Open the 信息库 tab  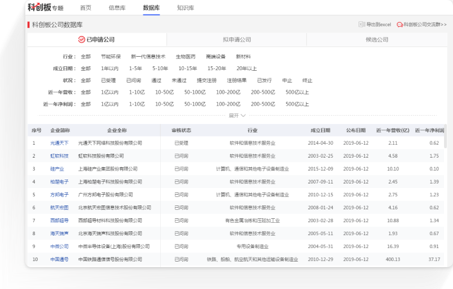[x=117, y=8]
